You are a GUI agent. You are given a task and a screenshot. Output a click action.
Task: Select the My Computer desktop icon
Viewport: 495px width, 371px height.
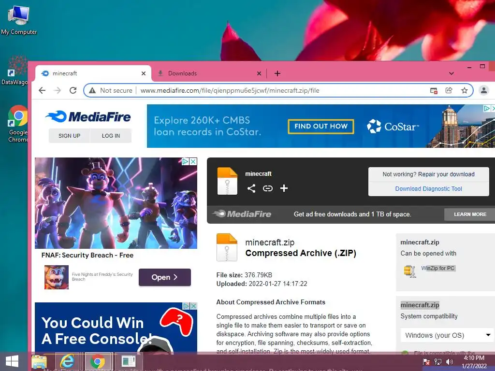click(x=19, y=20)
